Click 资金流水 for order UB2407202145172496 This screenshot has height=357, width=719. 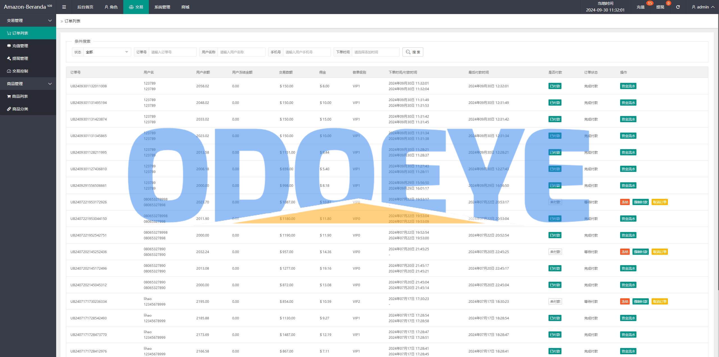pos(628,269)
